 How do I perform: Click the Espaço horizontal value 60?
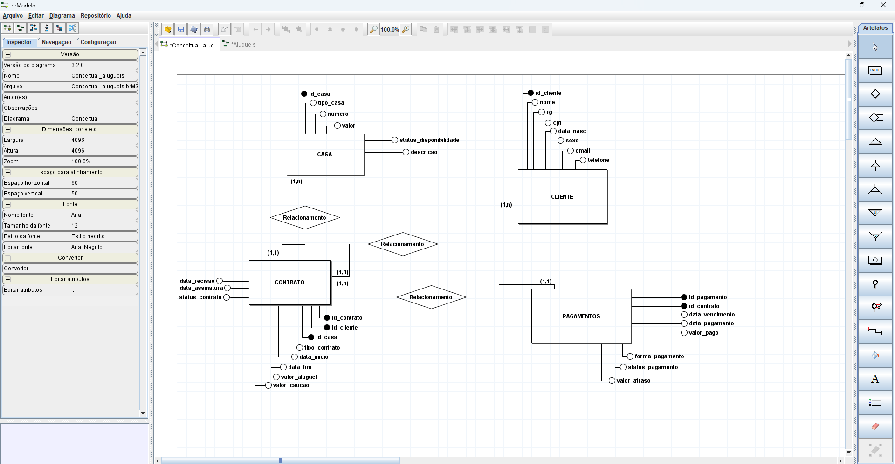coord(104,183)
